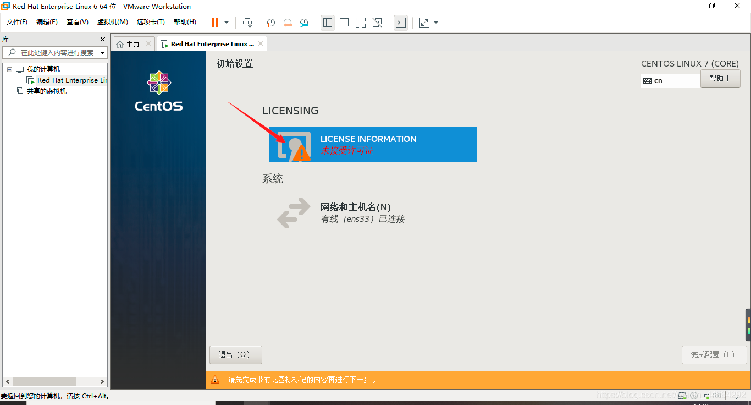Click the send Ctrl+Alt+Del icon
The image size is (751, 405).
pyautogui.click(x=247, y=23)
